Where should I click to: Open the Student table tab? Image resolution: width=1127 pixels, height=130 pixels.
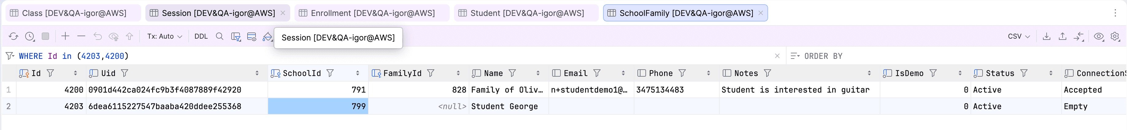(527, 13)
